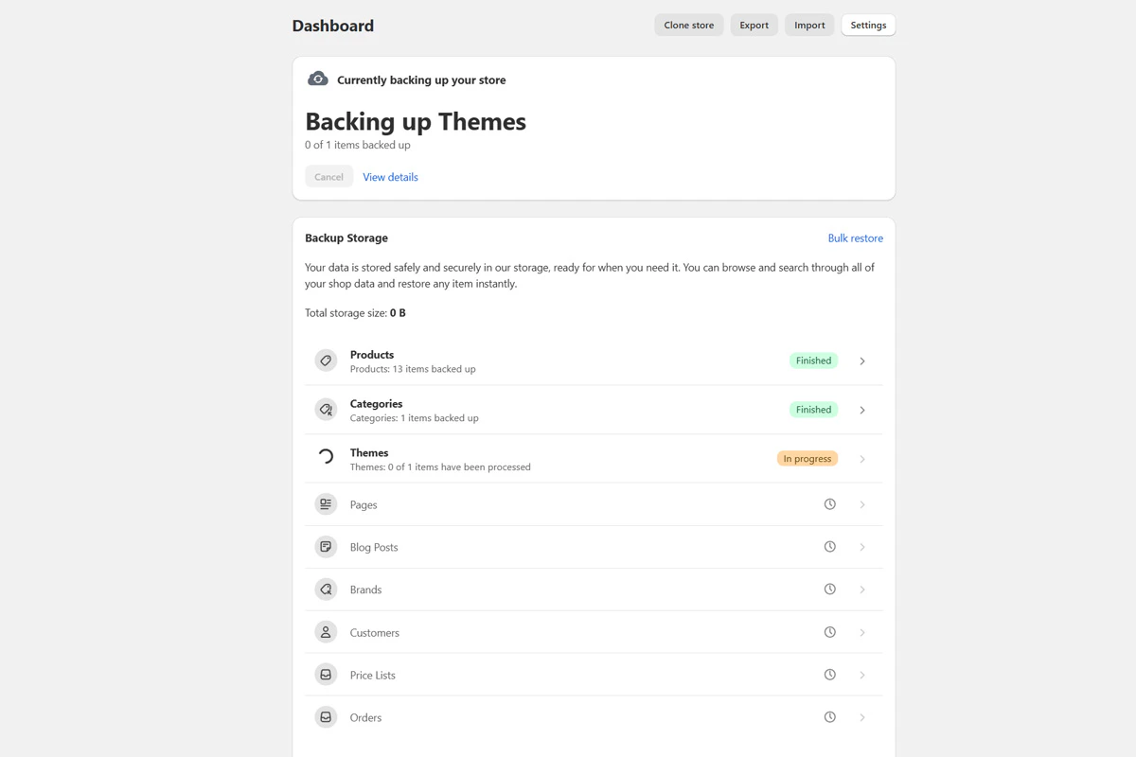
Task: Click the Brands icon in the storage list
Action: point(326,589)
